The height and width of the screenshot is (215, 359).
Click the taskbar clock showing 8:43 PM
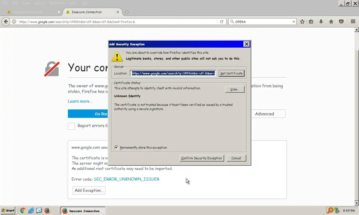349,211
